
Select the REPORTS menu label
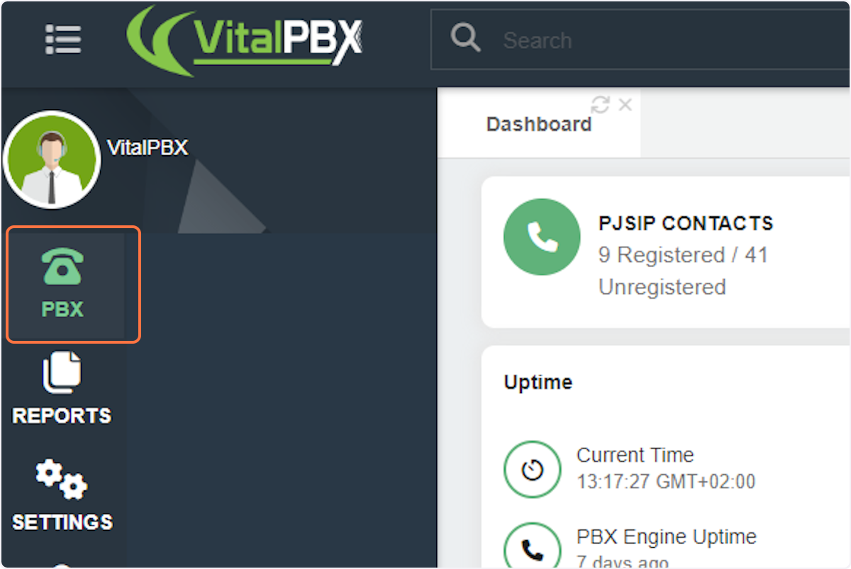[62, 415]
